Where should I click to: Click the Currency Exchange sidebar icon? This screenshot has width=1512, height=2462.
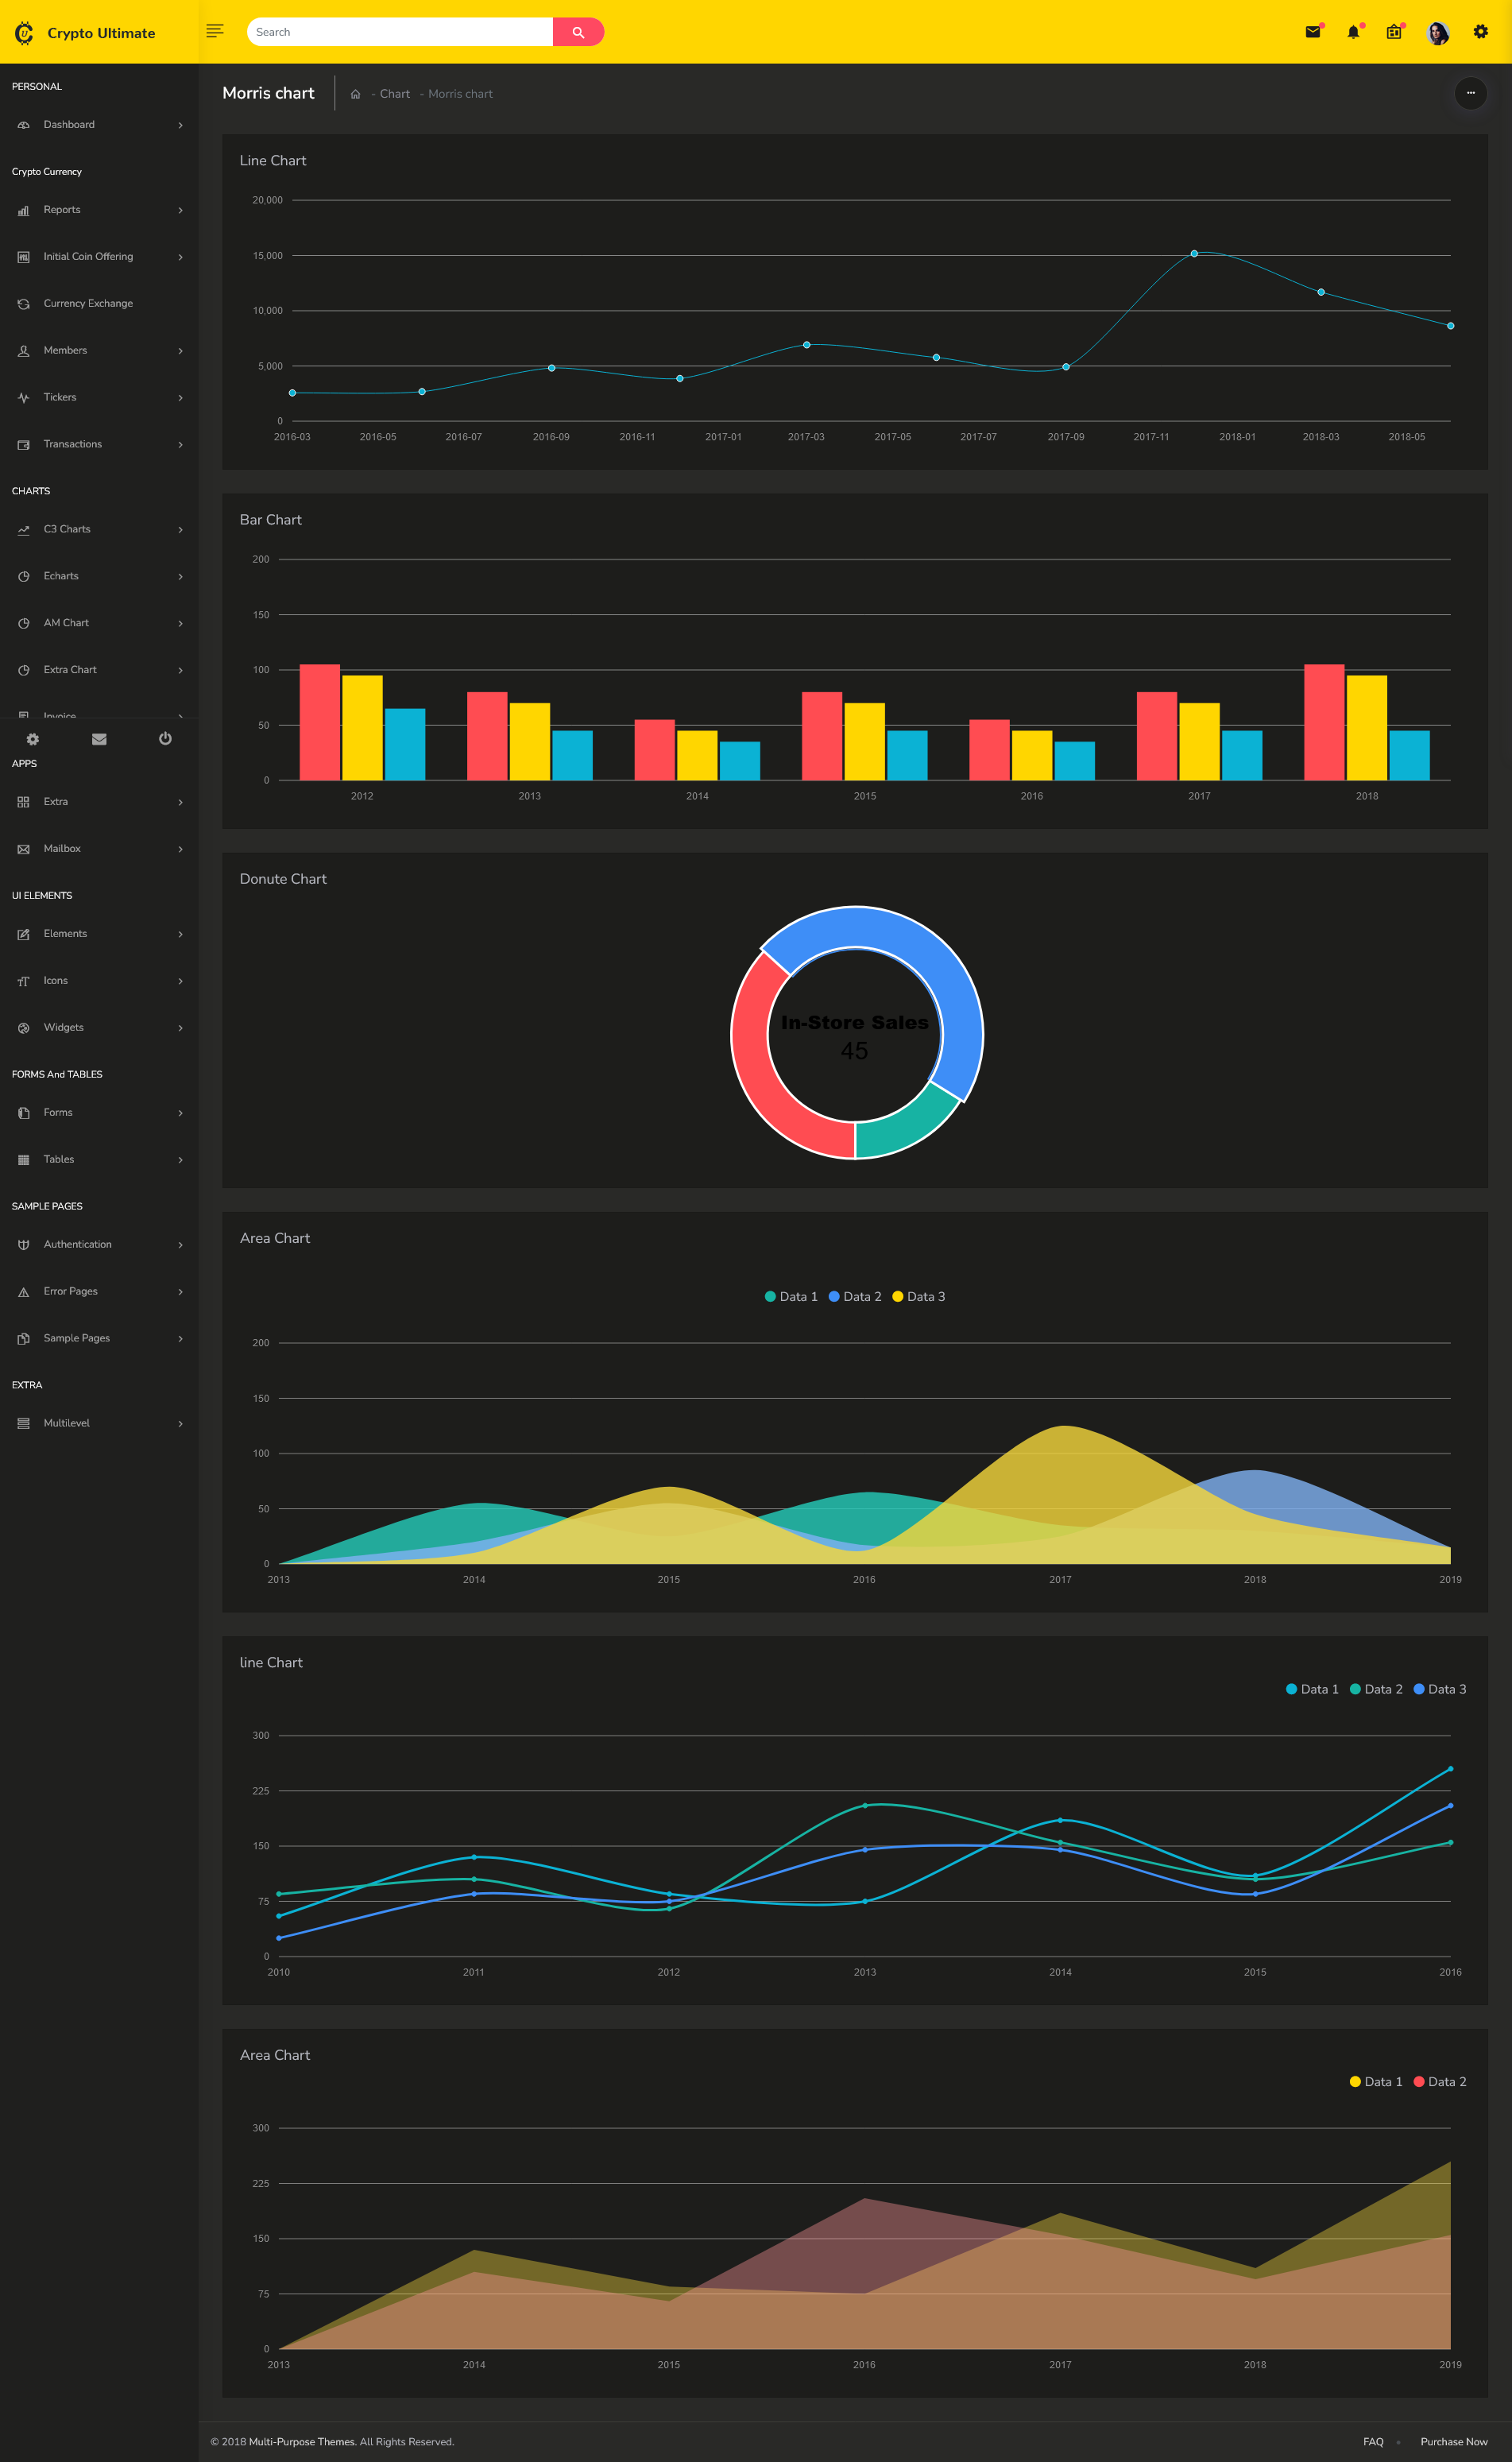click(23, 303)
